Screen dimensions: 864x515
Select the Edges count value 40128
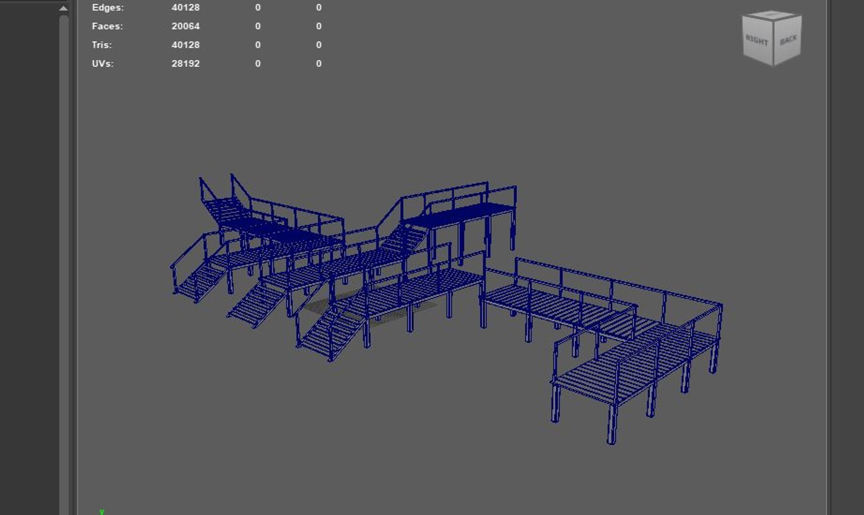[186, 8]
